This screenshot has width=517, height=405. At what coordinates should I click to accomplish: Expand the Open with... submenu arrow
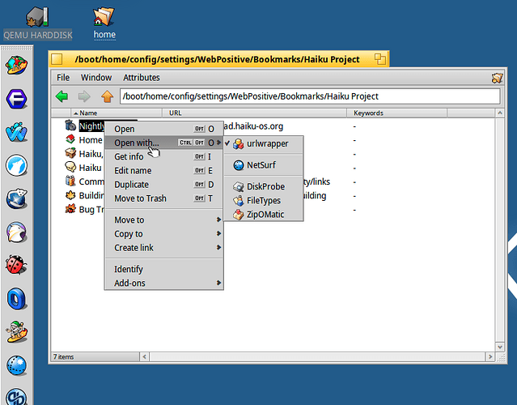(x=218, y=143)
